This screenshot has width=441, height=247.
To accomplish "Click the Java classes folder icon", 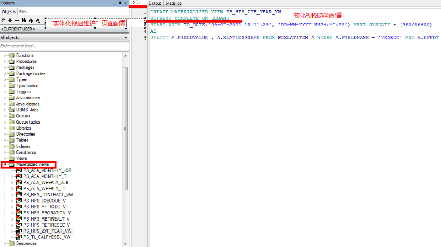I will point(11,104).
